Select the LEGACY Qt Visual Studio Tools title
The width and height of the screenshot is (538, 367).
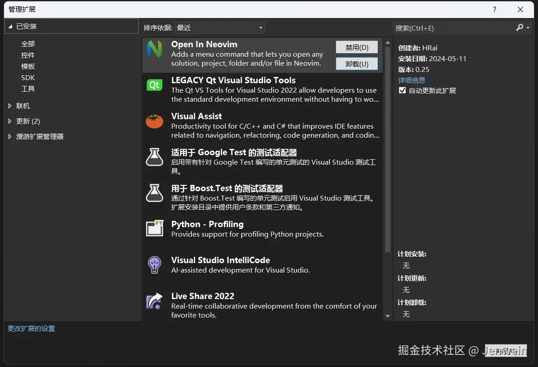tap(233, 80)
